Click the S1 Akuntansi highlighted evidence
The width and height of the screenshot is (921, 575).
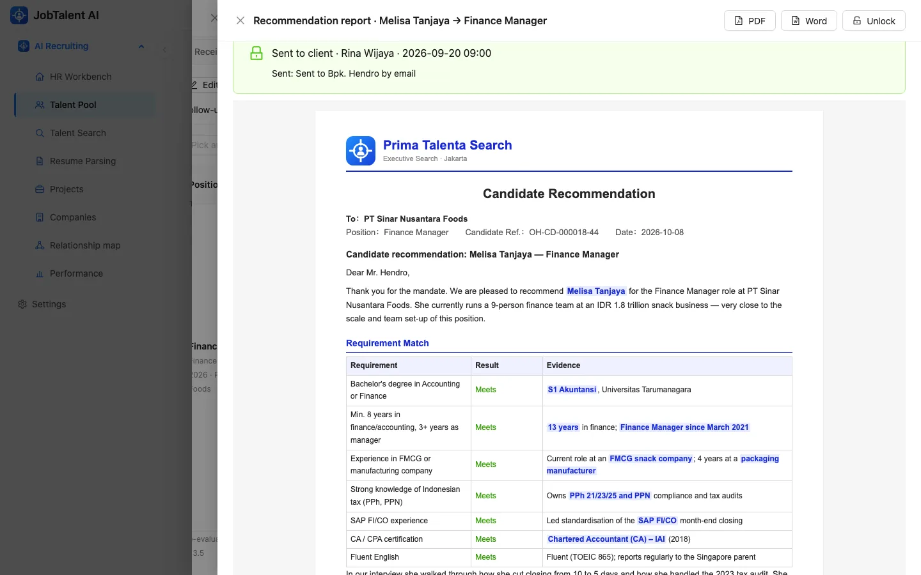(x=572, y=390)
